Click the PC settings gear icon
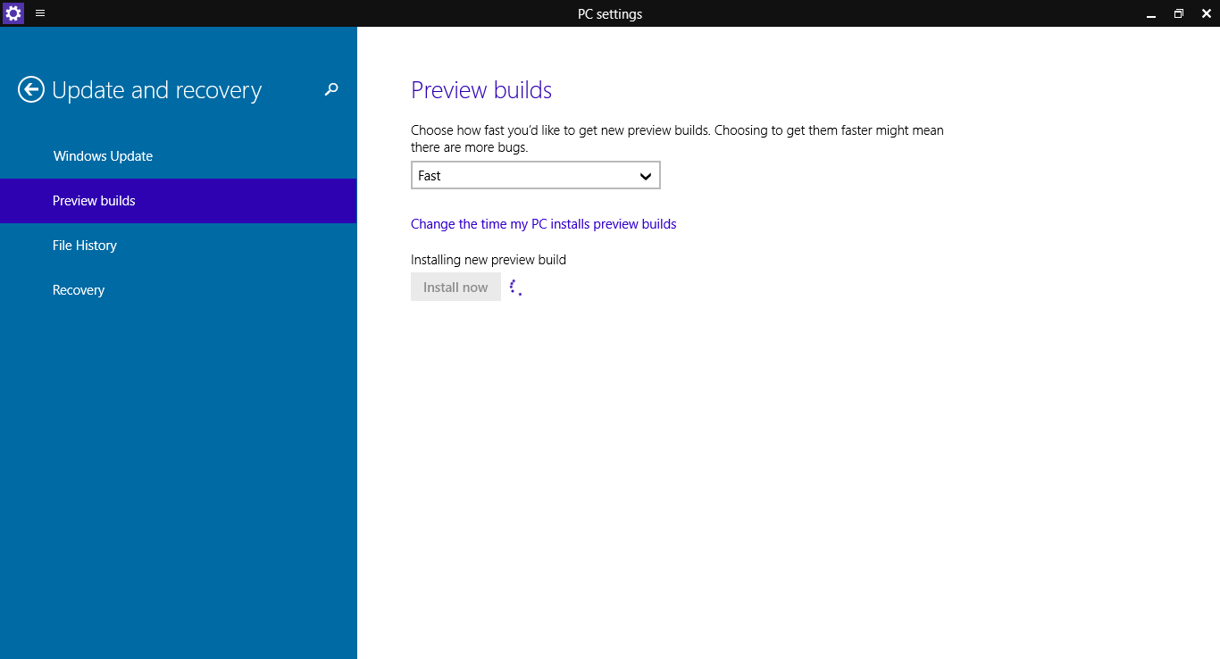Viewport: 1220px width, 659px height. point(13,13)
